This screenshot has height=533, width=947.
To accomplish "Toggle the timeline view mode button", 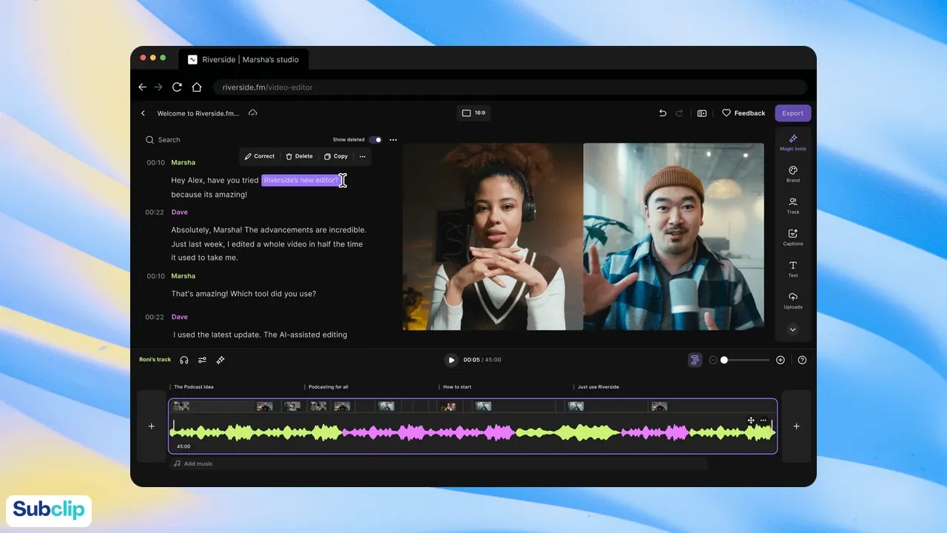I will point(695,360).
